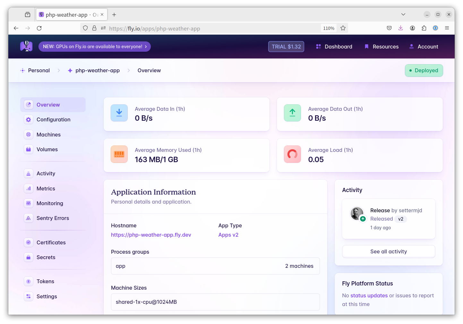Open Resources in top navigation
This screenshot has height=324, width=463.
tap(382, 47)
